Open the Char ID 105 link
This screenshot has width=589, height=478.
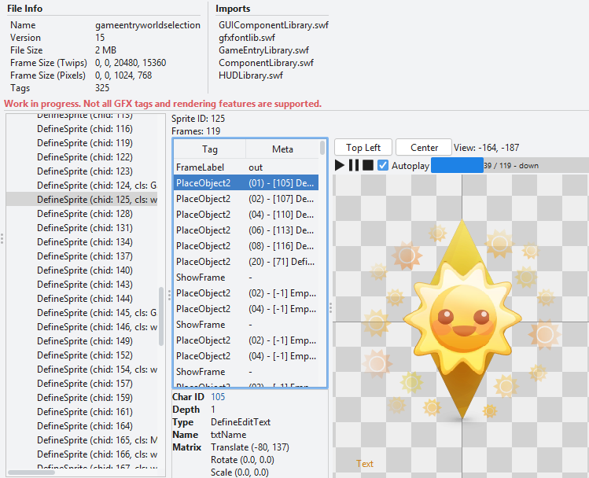218,397
